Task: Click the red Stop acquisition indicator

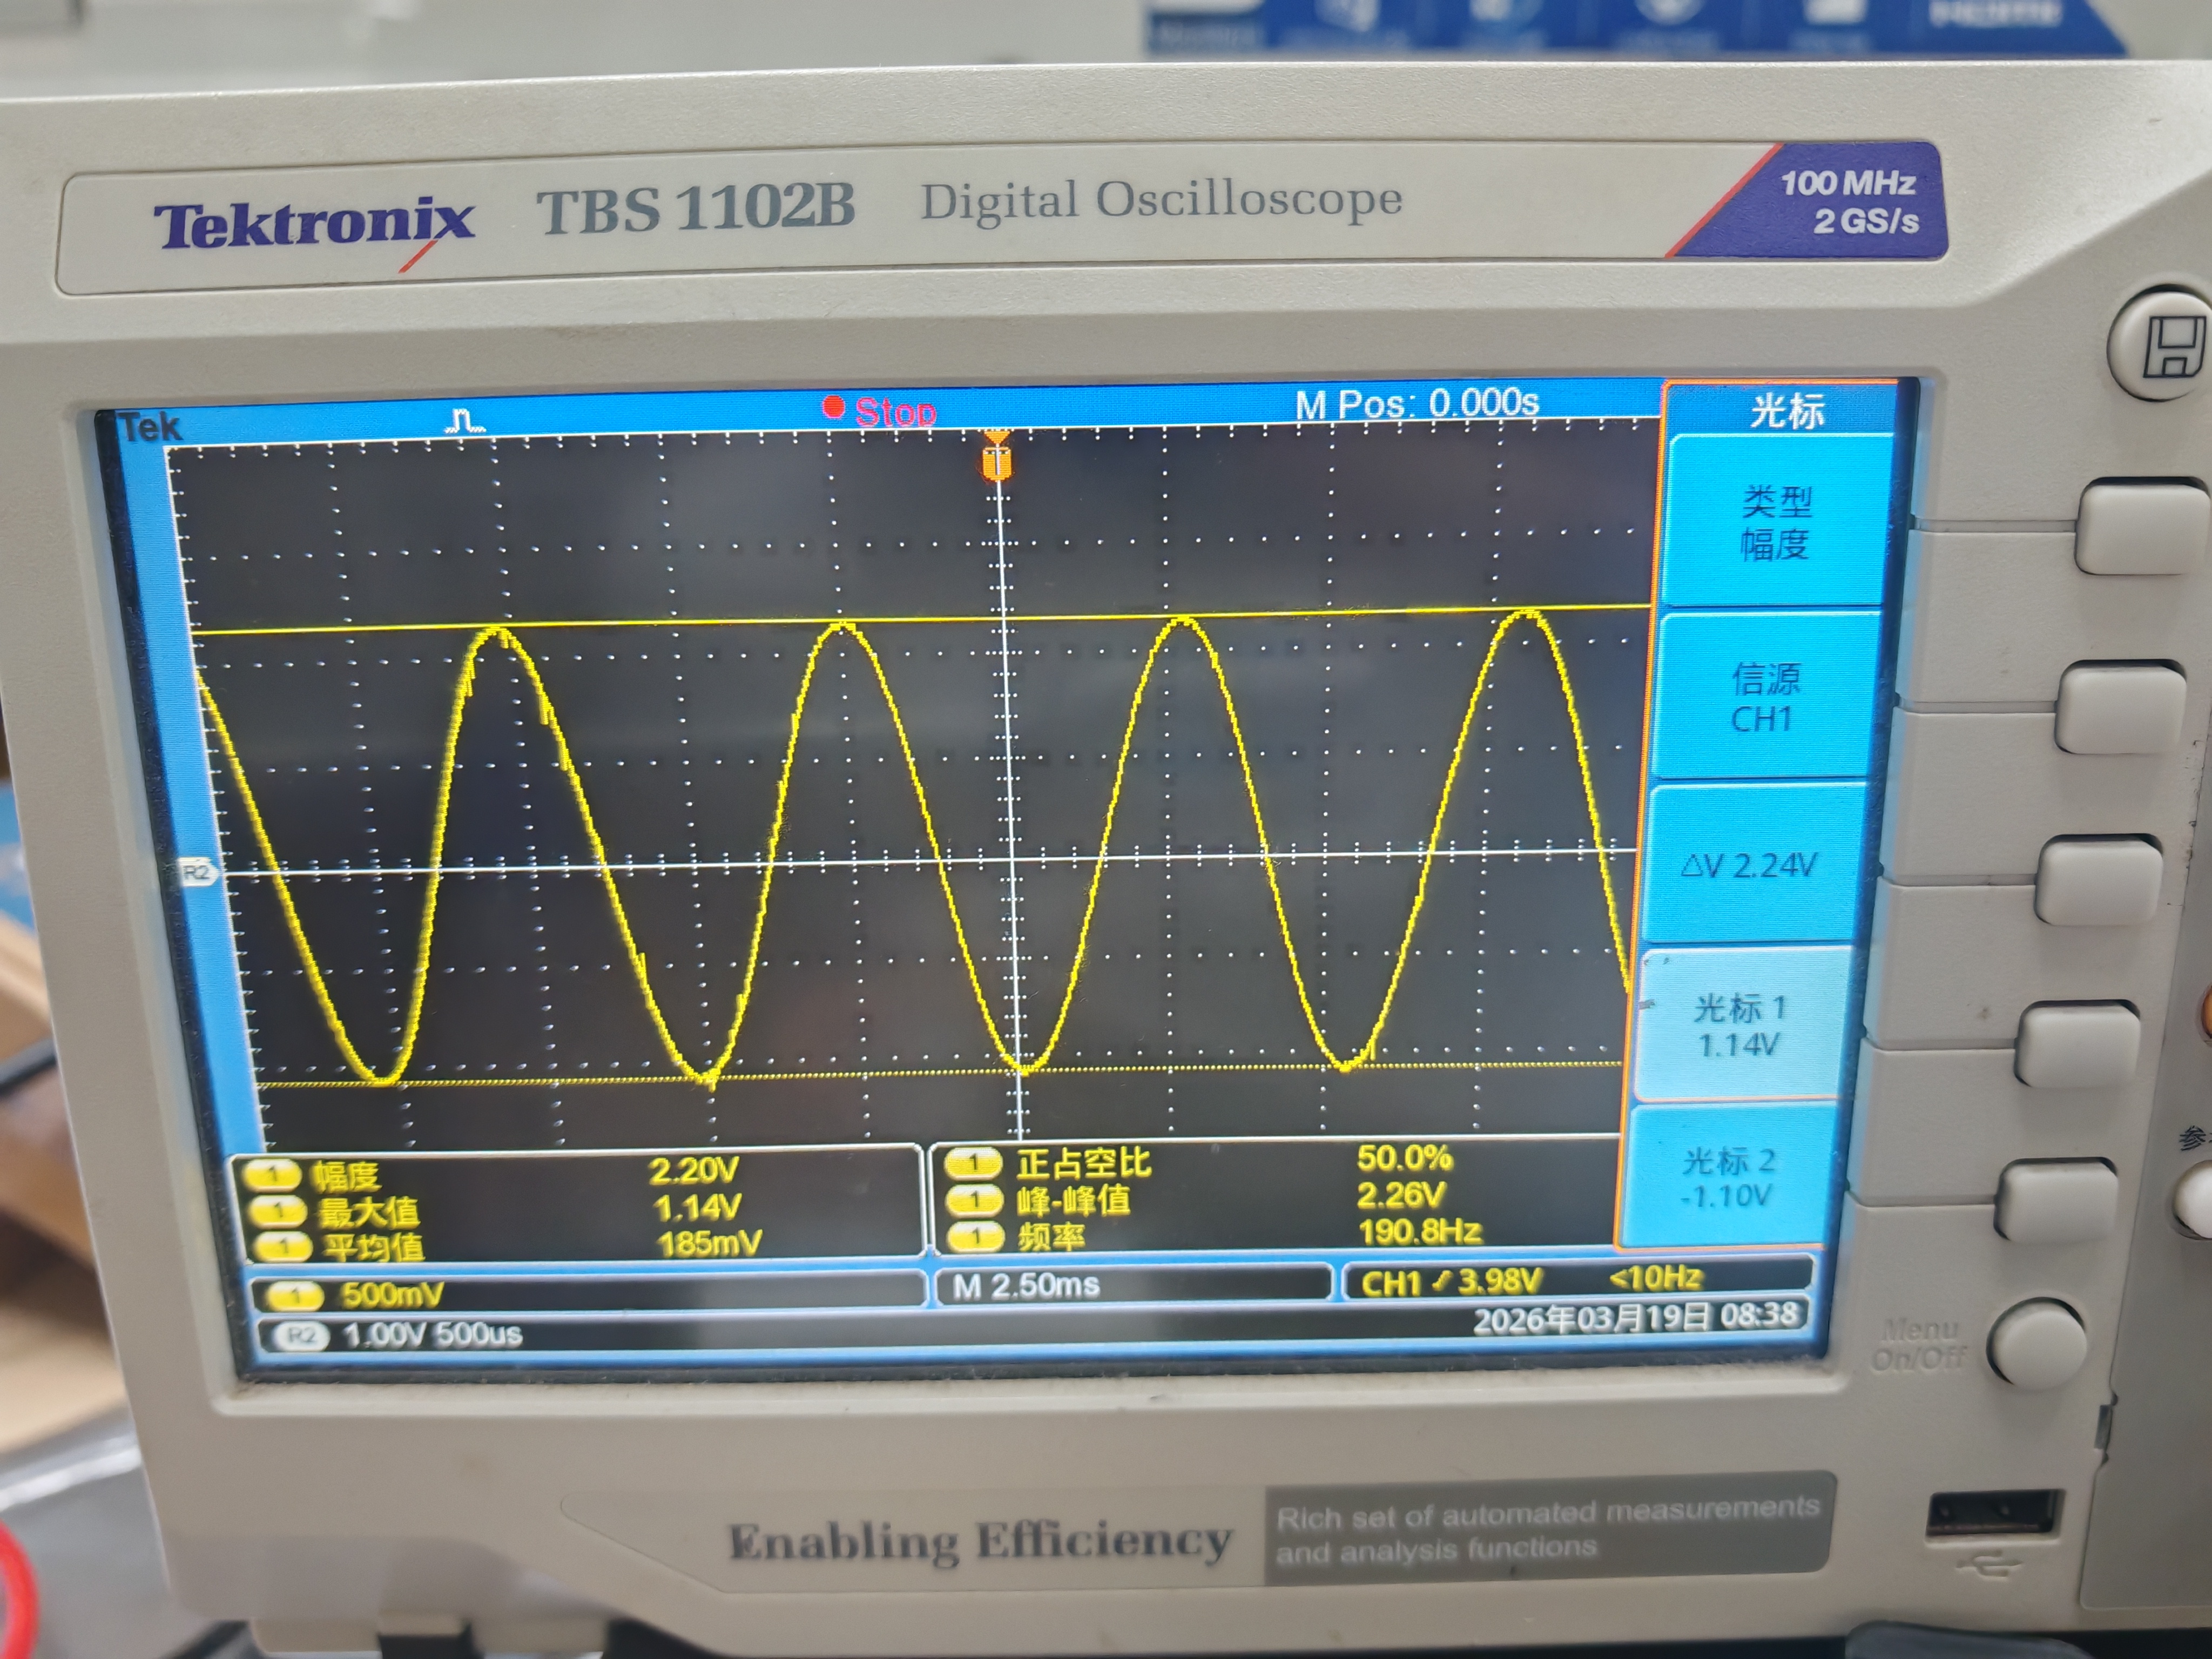Action: point(879,410)
